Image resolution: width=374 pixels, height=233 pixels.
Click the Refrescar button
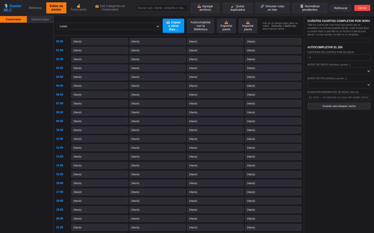341,8
